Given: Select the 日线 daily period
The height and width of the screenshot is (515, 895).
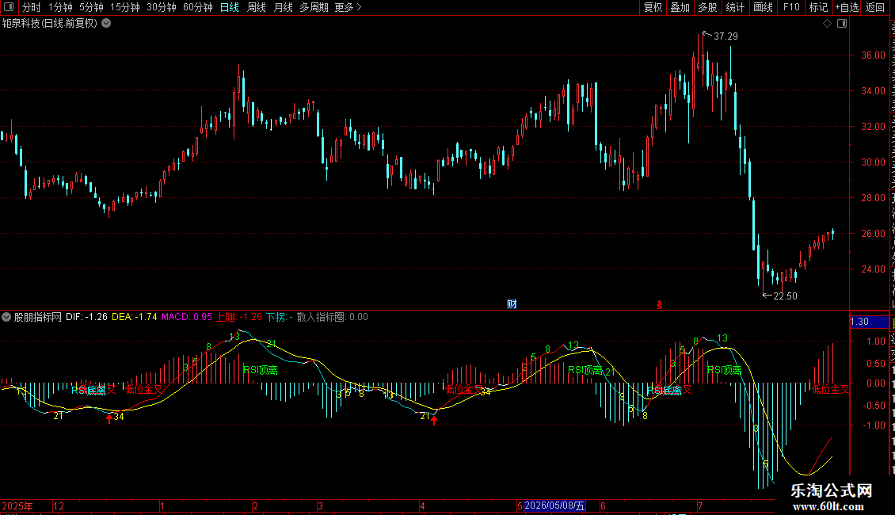Looking at the screenshot, I should pos(230,7).
